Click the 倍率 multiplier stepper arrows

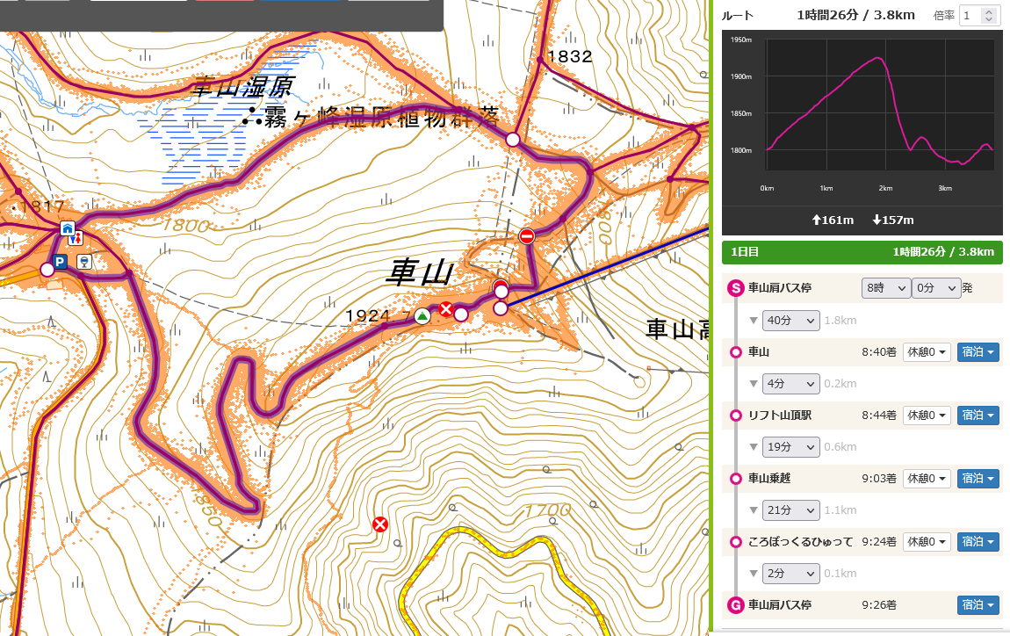coord(990,16)
